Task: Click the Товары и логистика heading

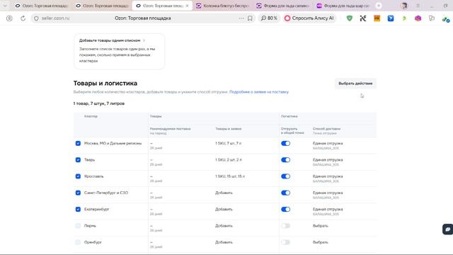Action: (x=105, y=84)
